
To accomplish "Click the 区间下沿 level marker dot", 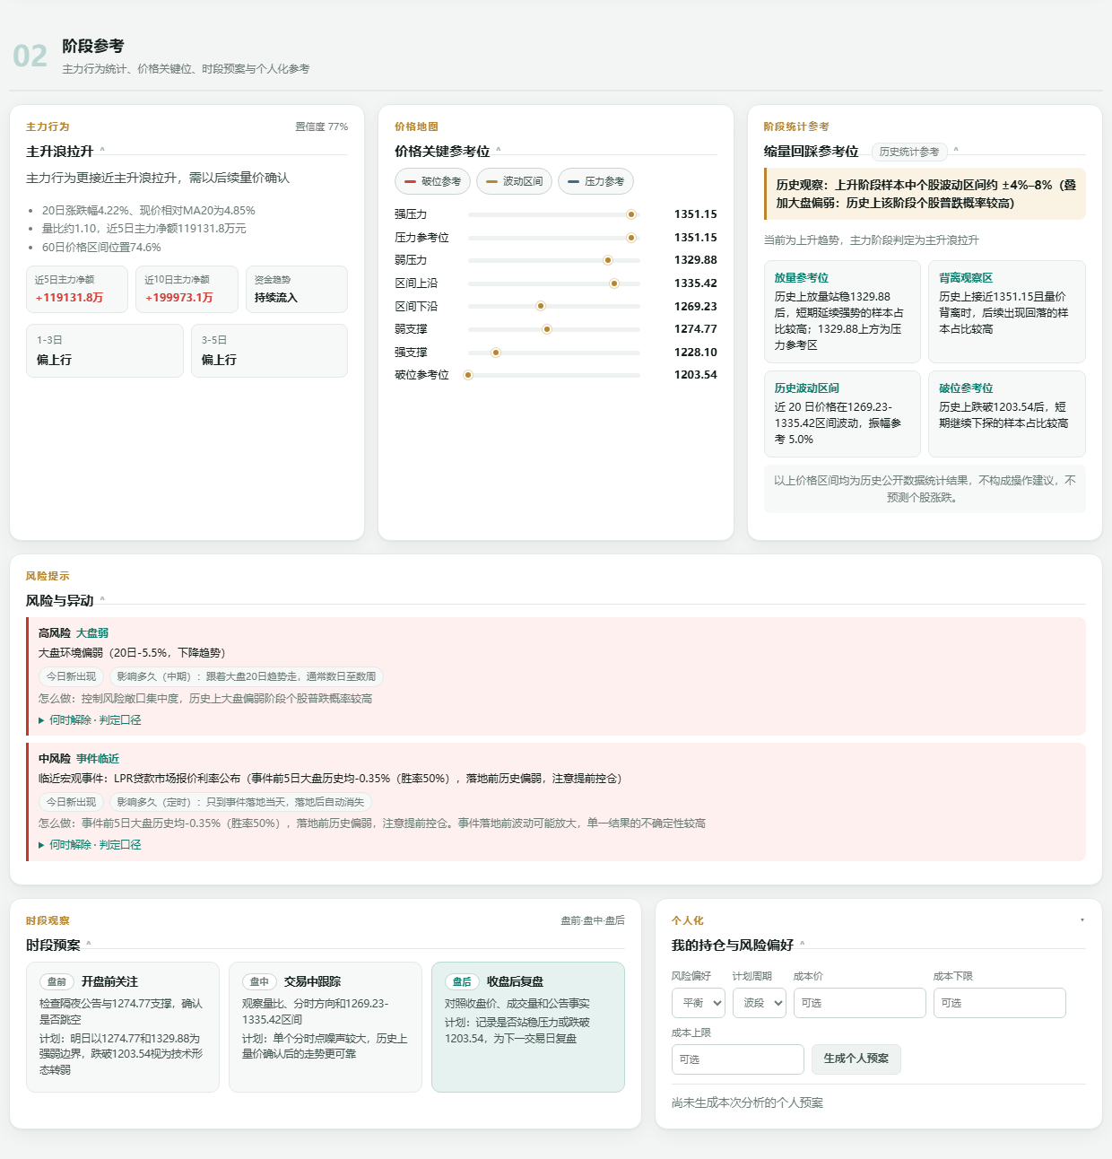I will (x=541, y=306).
